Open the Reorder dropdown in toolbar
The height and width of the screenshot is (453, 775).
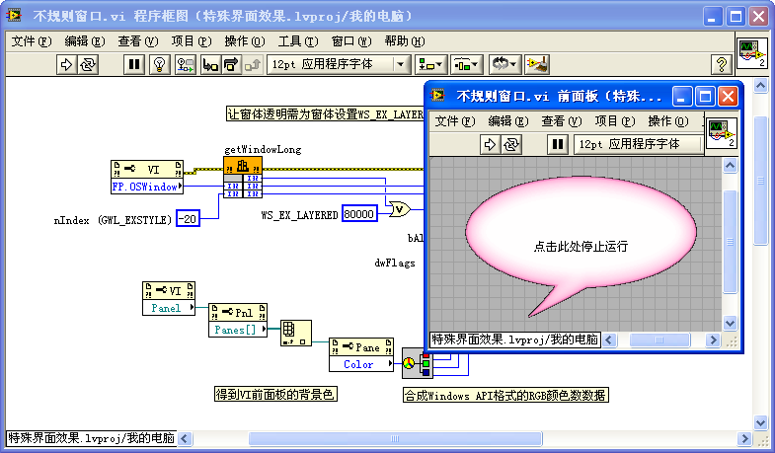tap(505, 64)
